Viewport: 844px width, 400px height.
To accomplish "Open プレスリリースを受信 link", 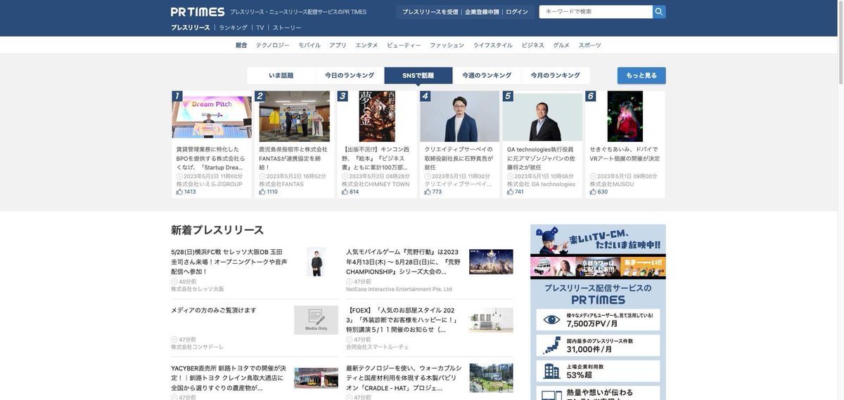I will 430,12.
